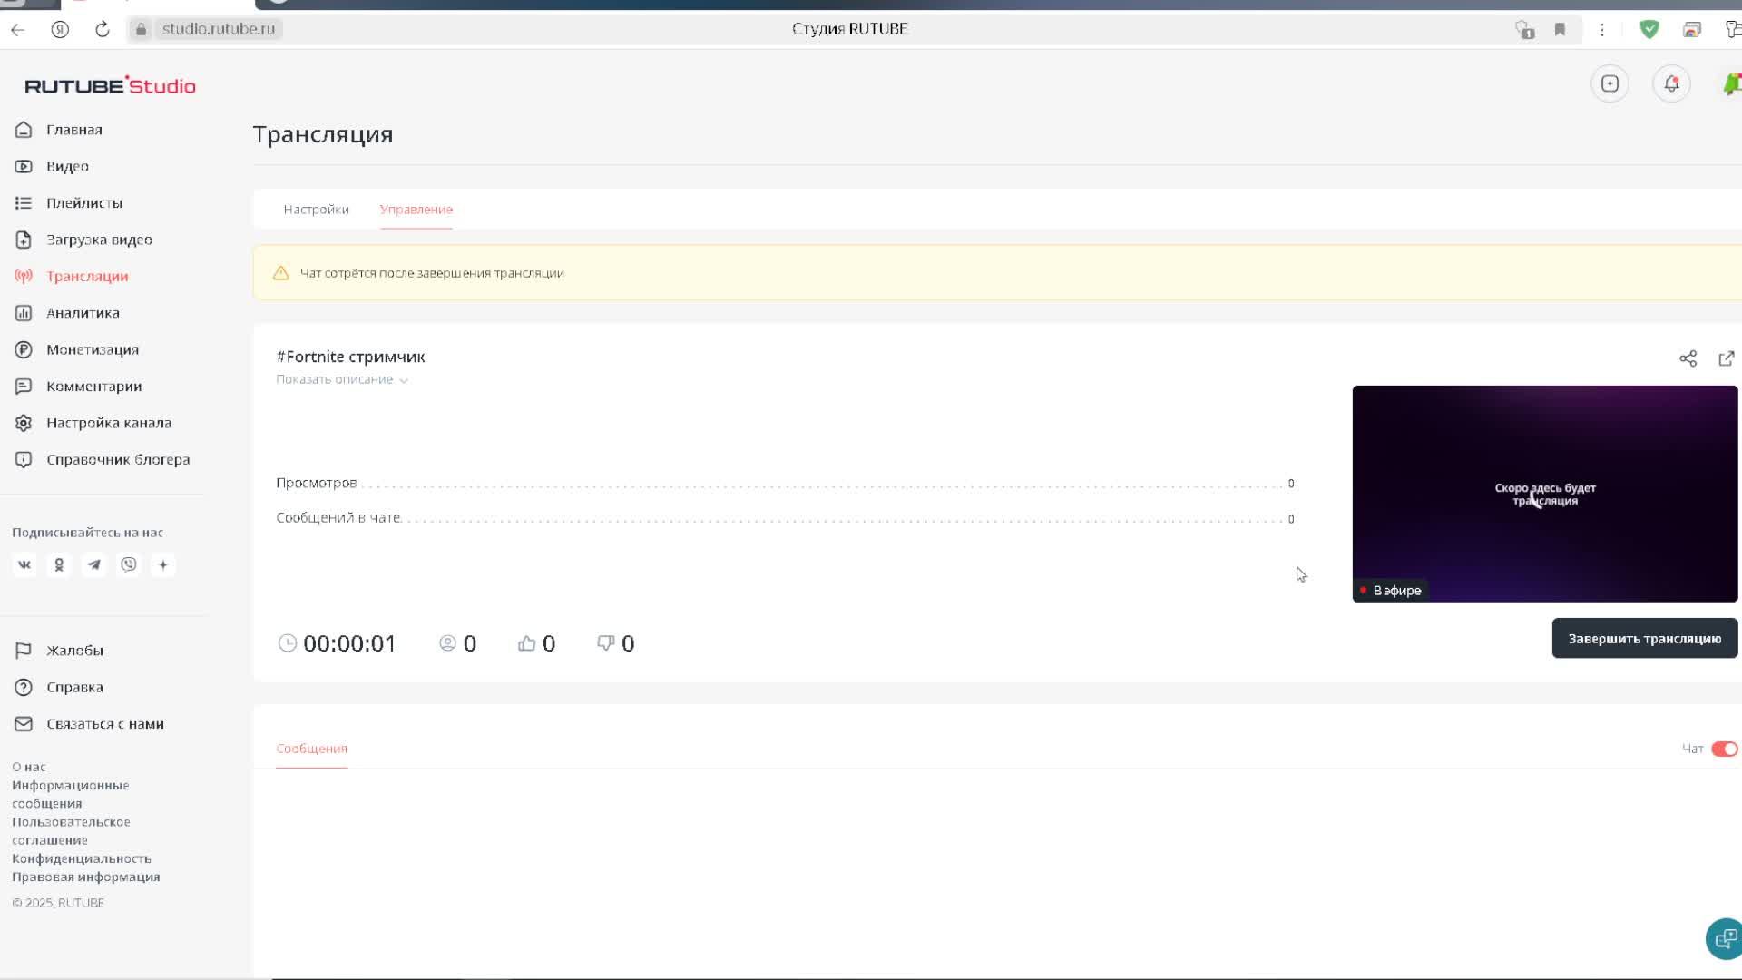
Task: Open Odnoklassniki social link icon
Action: 59,565
